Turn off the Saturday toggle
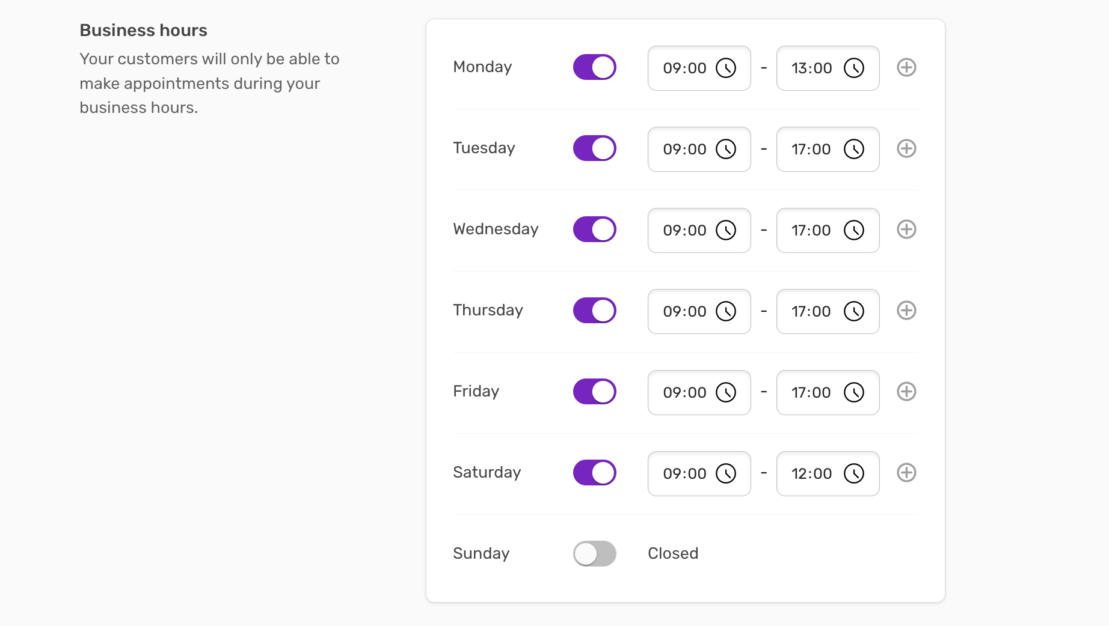This screenshot has height=626, width=1109. point(595,473)
